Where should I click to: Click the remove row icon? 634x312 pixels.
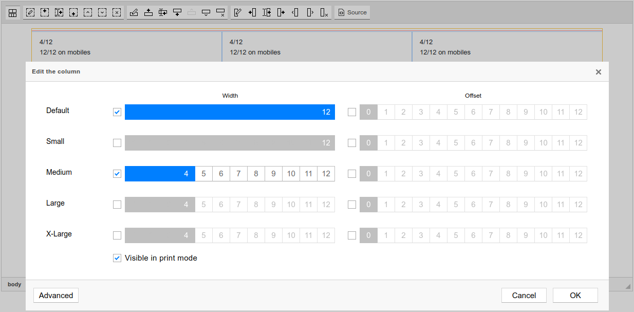(220, 13)
